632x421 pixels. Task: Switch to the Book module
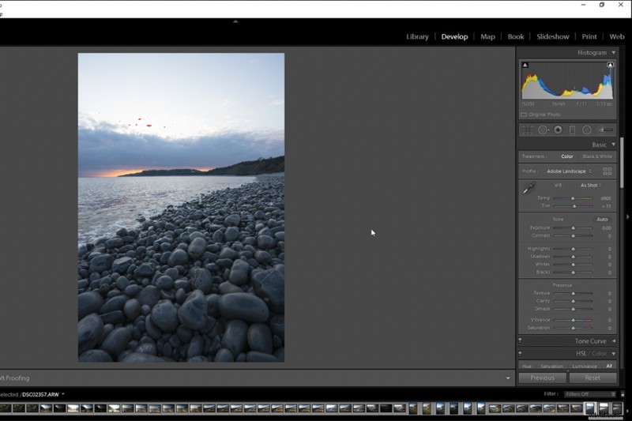tap(516, 36)
